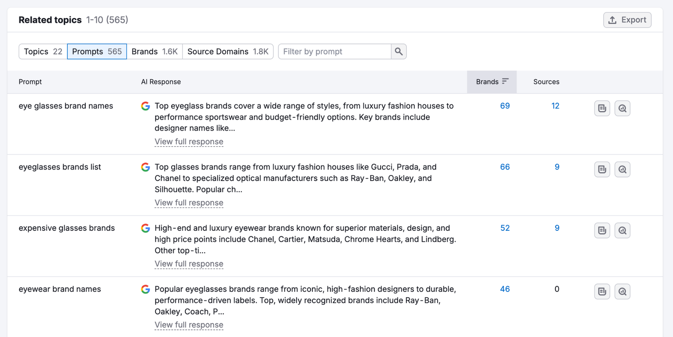This screenshot has height=337, width=673.
Task: Click the Export button
Action: [x=627, y=20]
